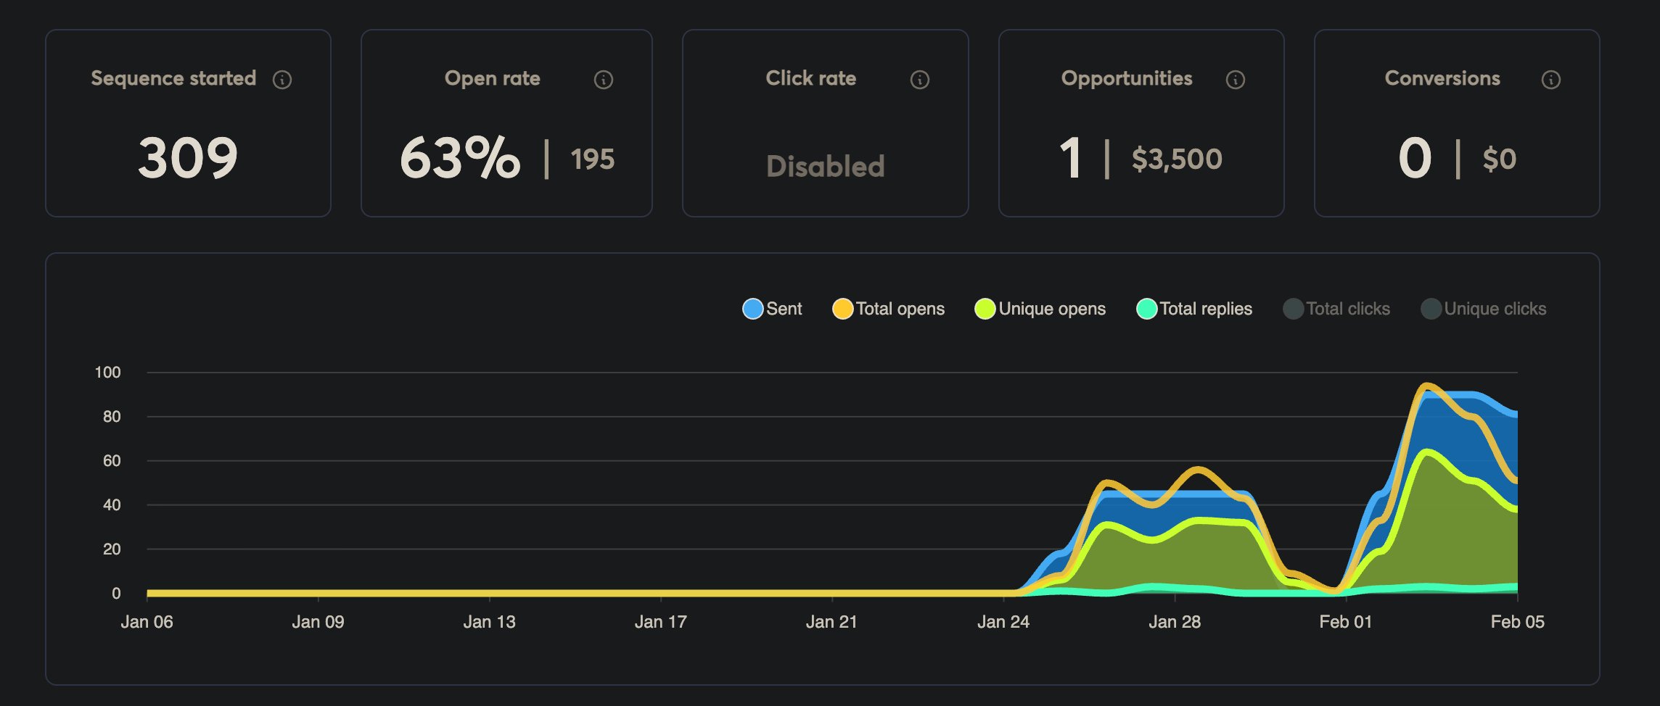
Task: Click the $3,500 opportunities value
Action: click(x=1177, y=159)
